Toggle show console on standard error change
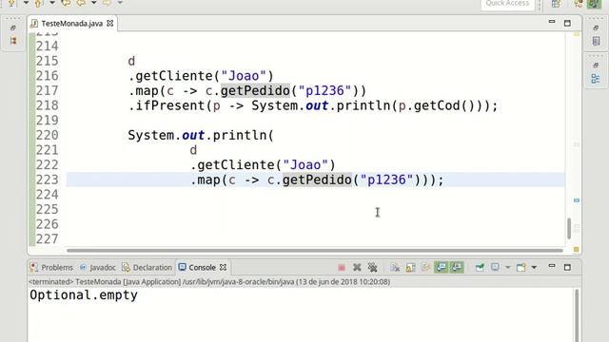This screenshot has height=342, width=609. pyautogui.click(x=457, y=267)
